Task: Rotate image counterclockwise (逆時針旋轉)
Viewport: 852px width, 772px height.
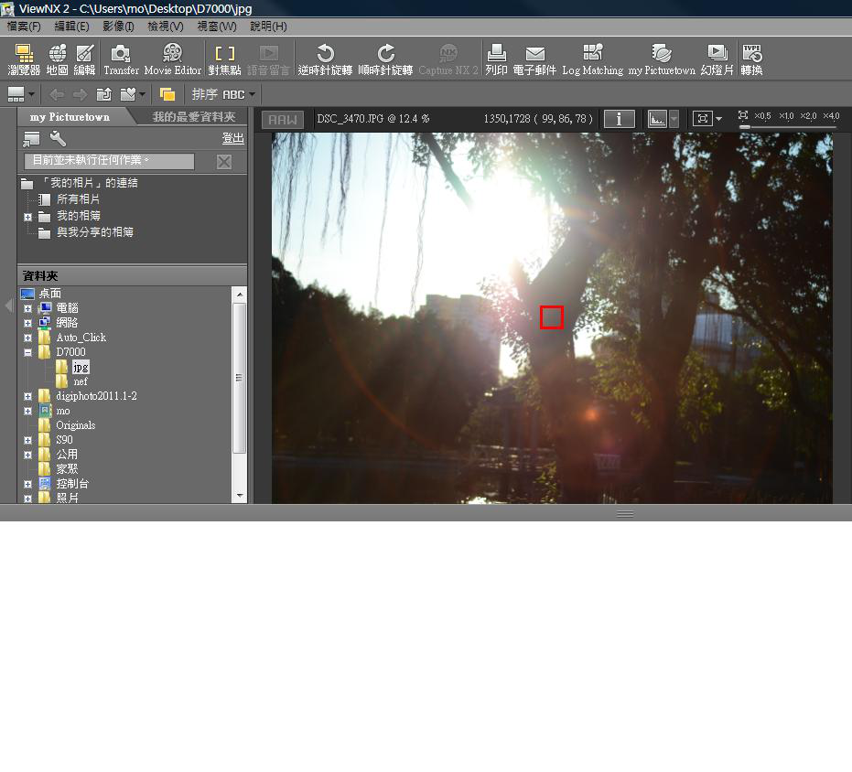Action: [325, 59]
